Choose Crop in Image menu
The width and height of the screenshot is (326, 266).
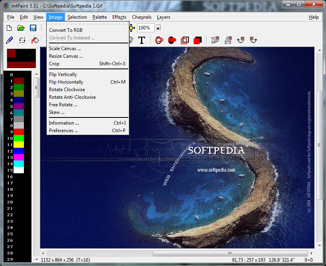pos(88,64)
